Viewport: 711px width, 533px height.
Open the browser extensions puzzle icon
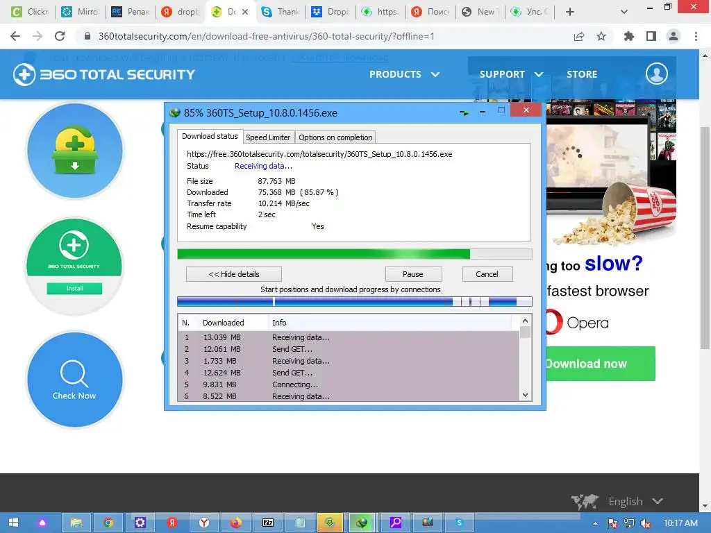point(628,36)
